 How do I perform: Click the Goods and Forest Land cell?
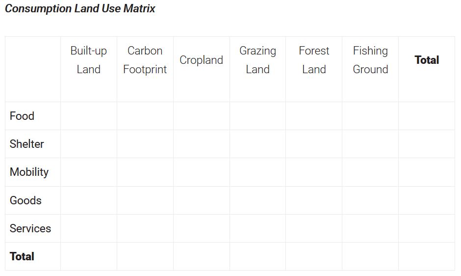pyautogui.click(x=314, y=200)
